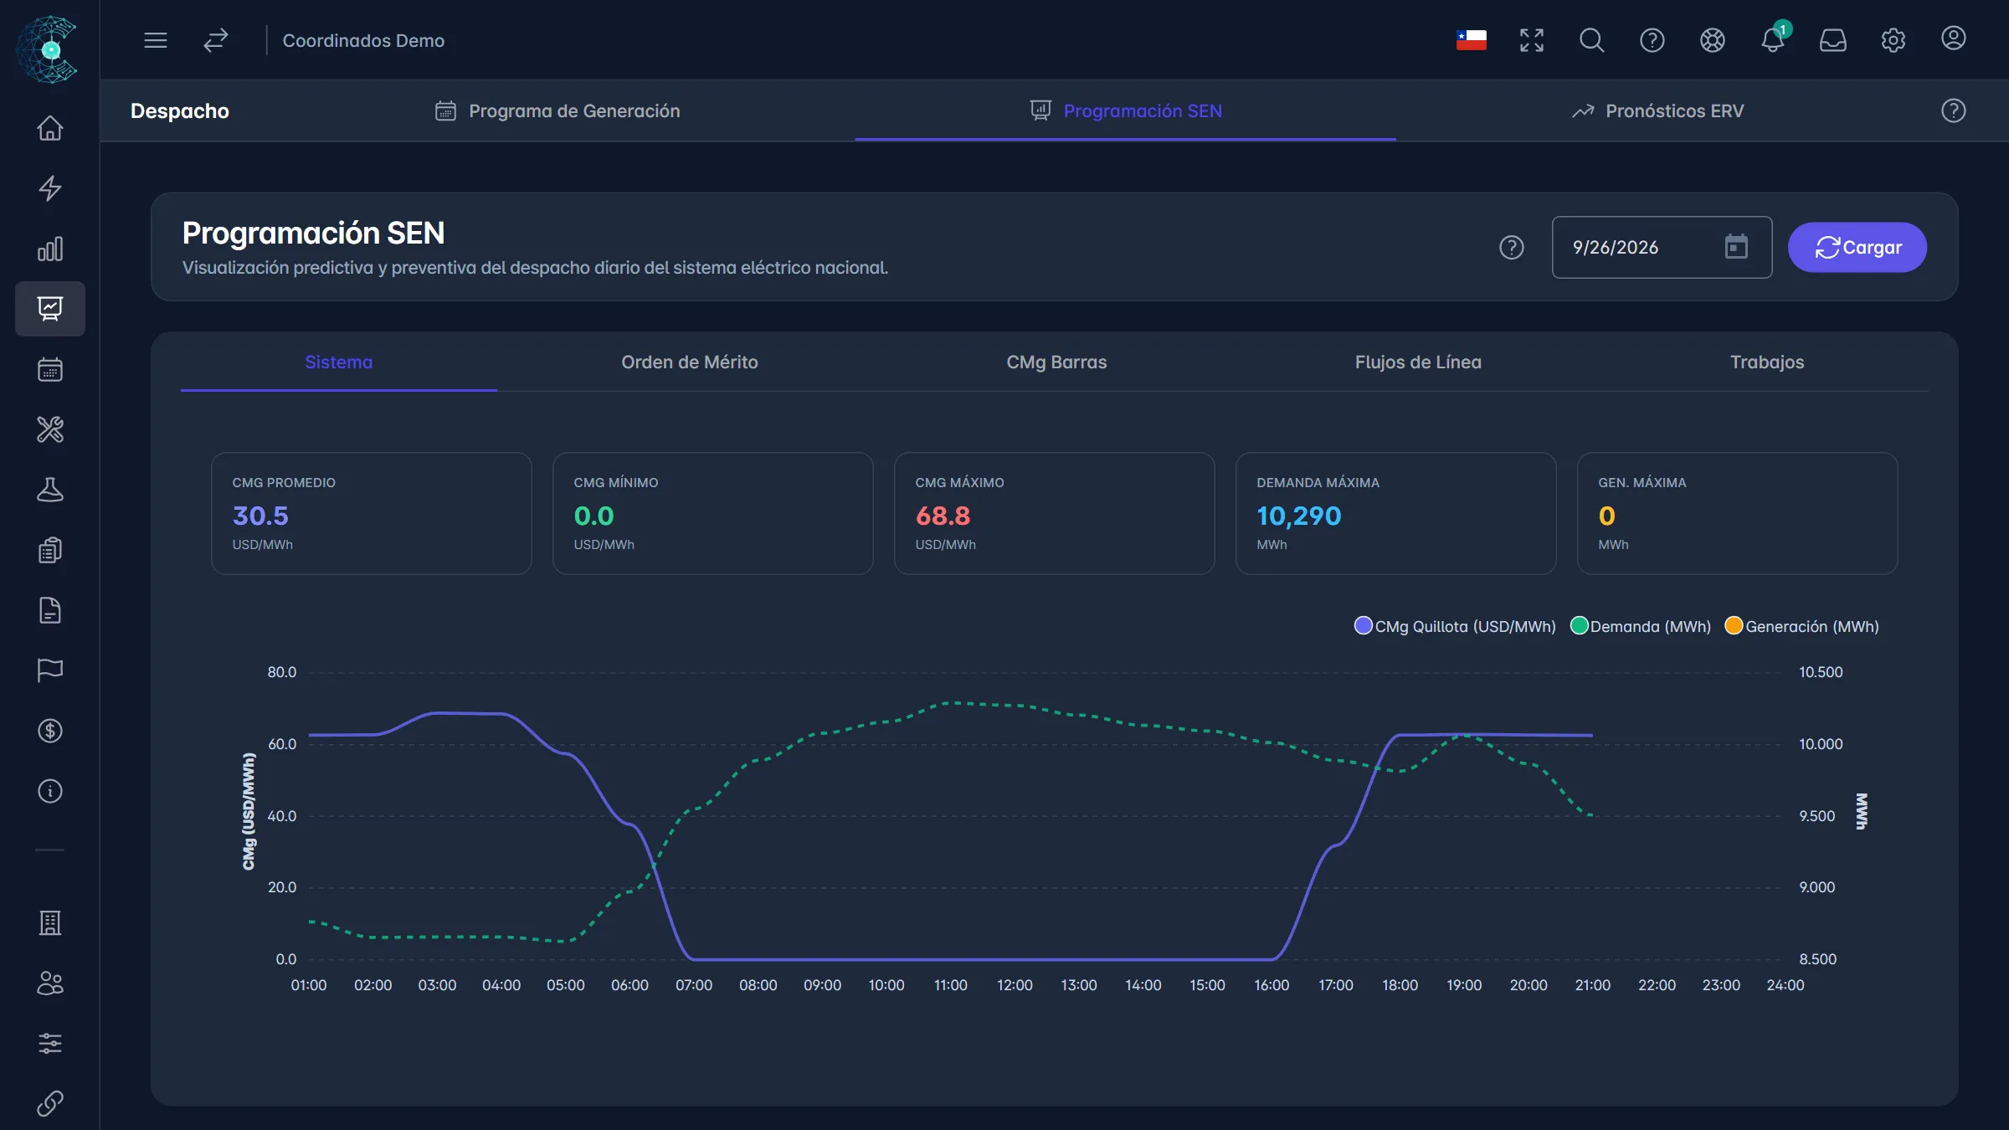Toggle Generación series in legend
2009x1130 pixels.
(x=1802, y=626)
